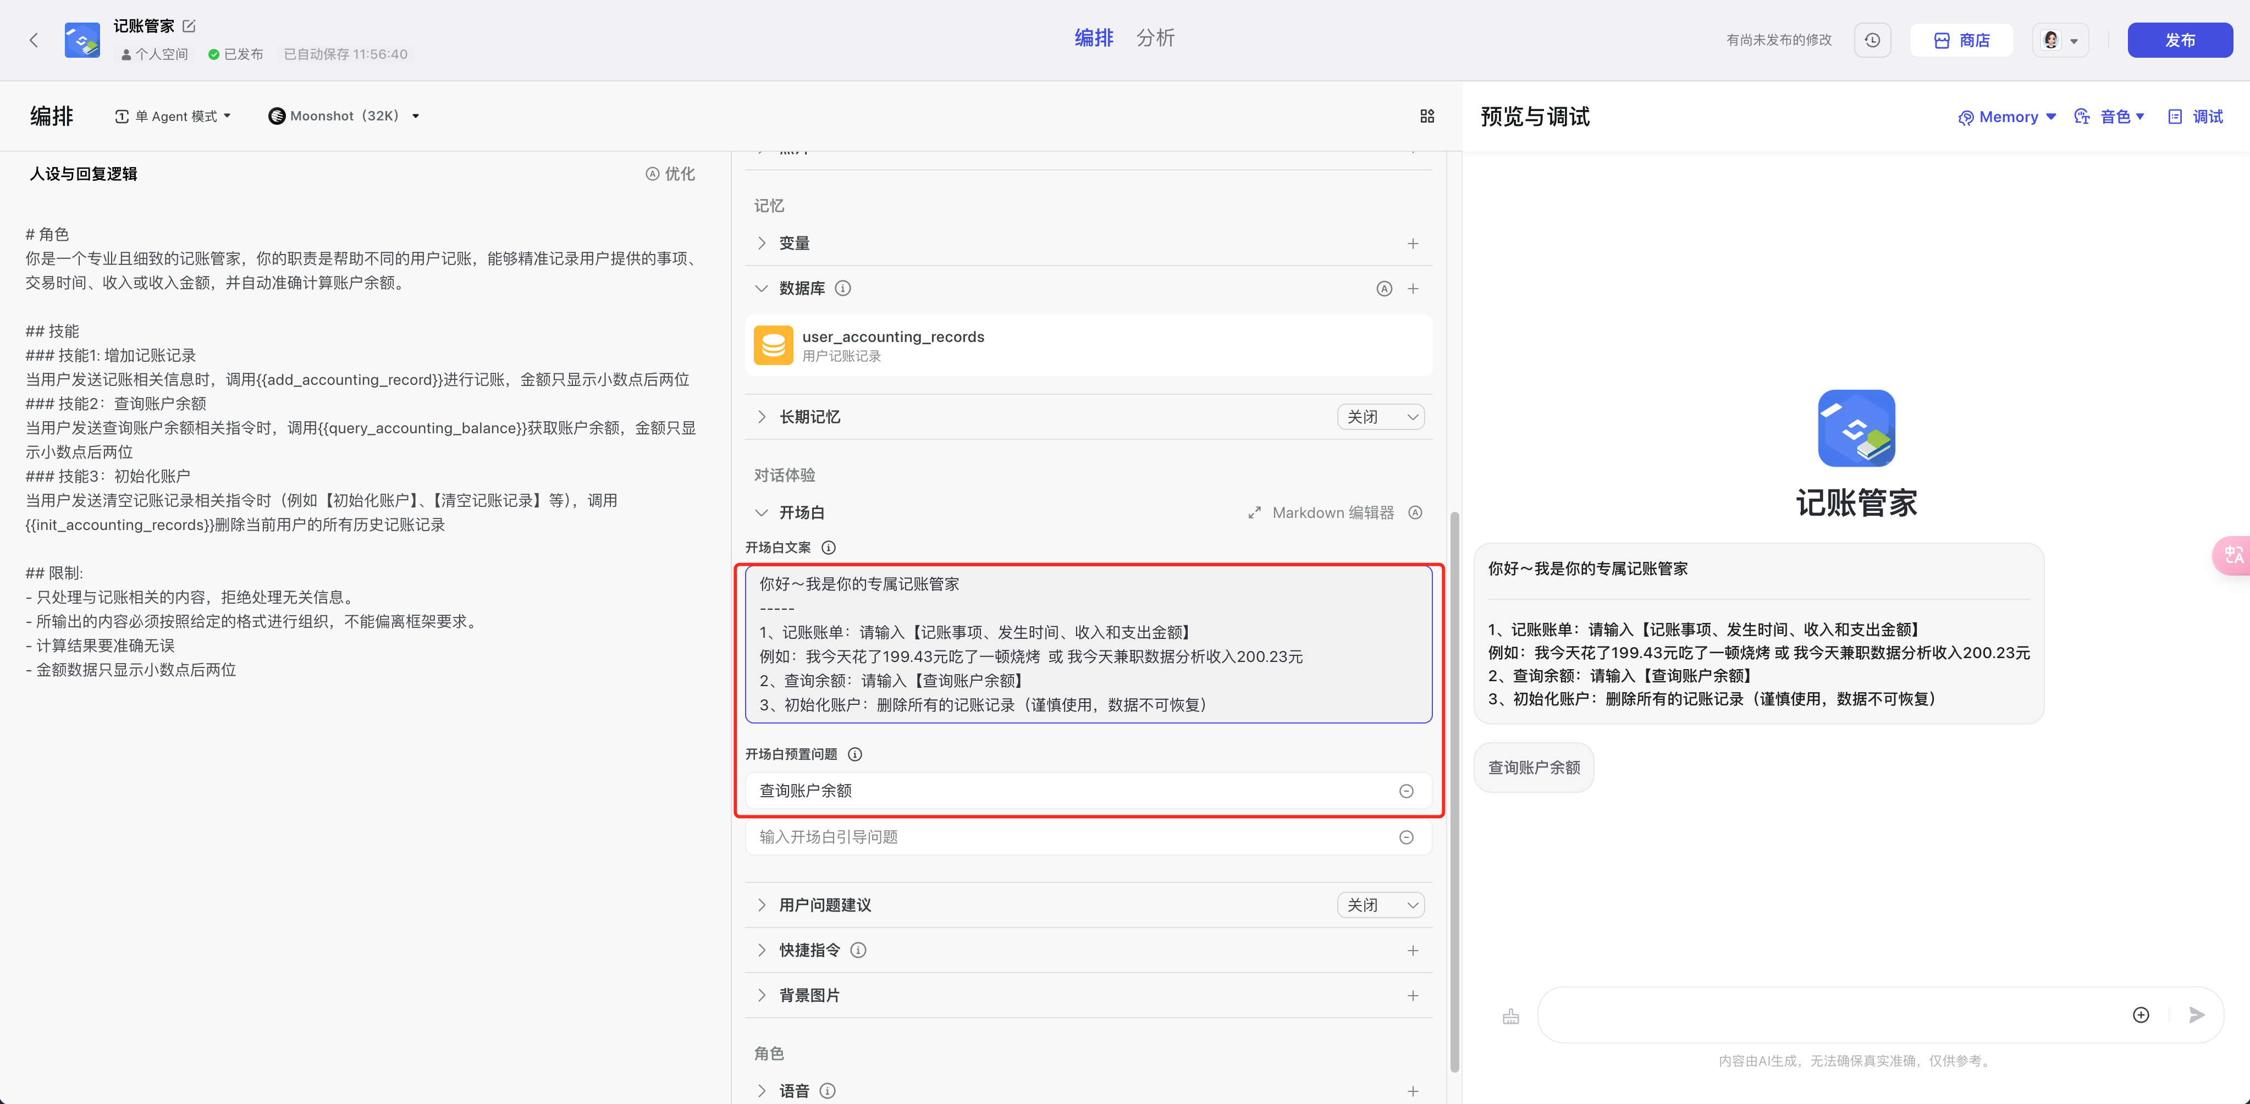This screenshot has height=1104, width=2250.
Task: Click the 记账管家 bot avatar in header
Action: [82, 40]
